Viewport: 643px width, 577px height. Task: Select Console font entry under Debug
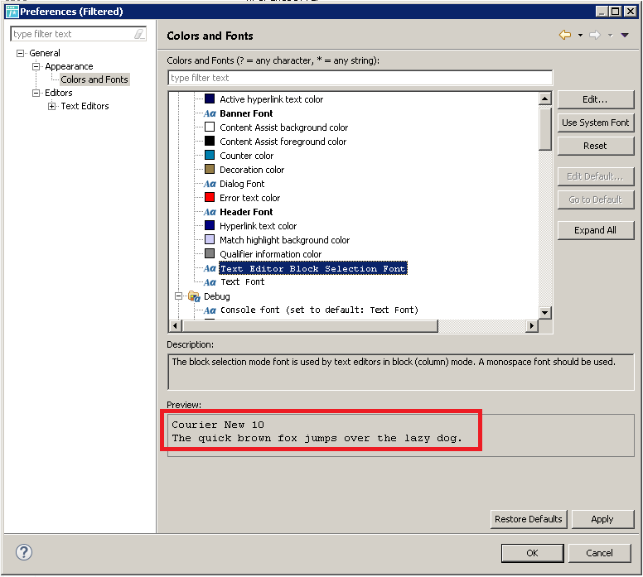coord(319,310)
